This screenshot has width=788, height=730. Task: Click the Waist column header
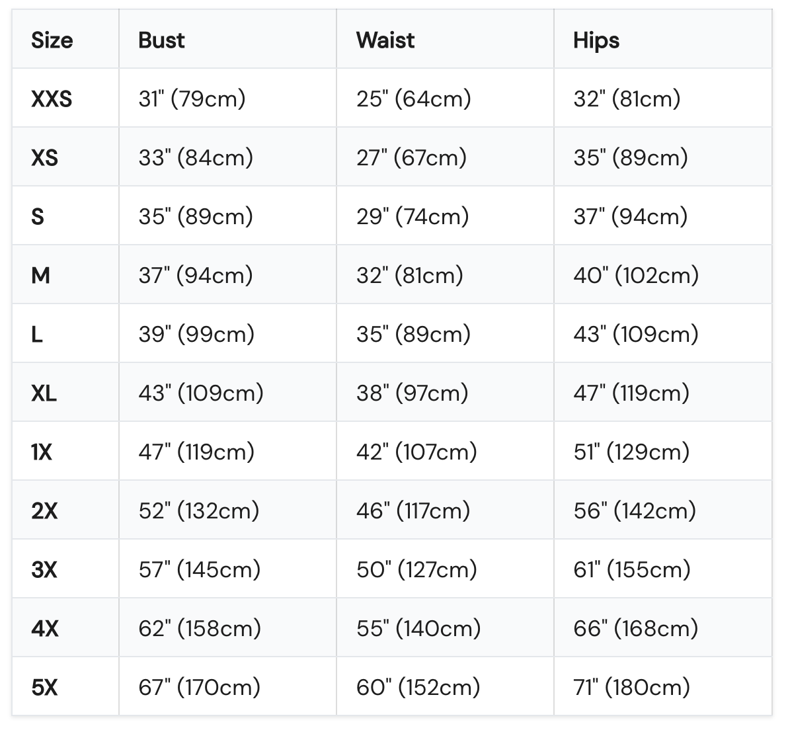(385, 40)
